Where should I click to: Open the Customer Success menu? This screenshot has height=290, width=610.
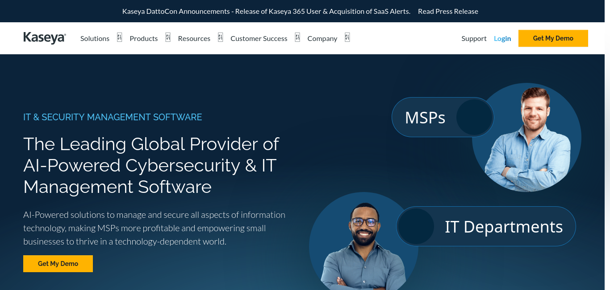[259, 38]
